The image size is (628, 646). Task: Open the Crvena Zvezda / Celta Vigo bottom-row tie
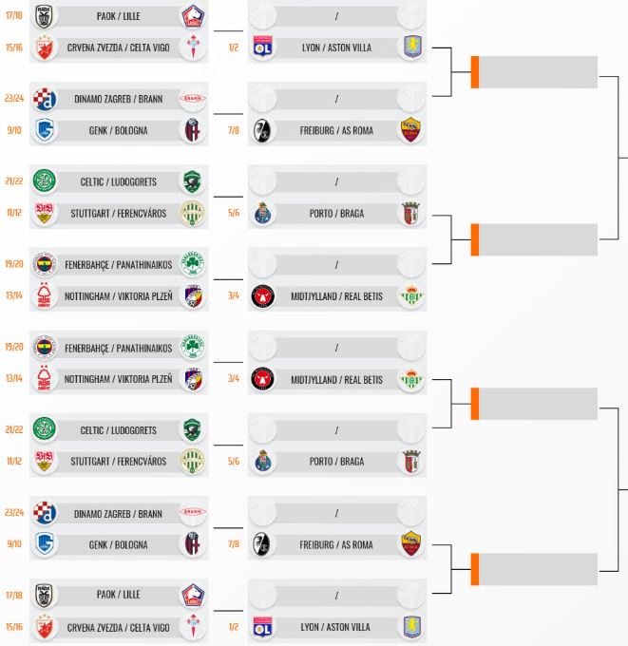click(119, 627)
